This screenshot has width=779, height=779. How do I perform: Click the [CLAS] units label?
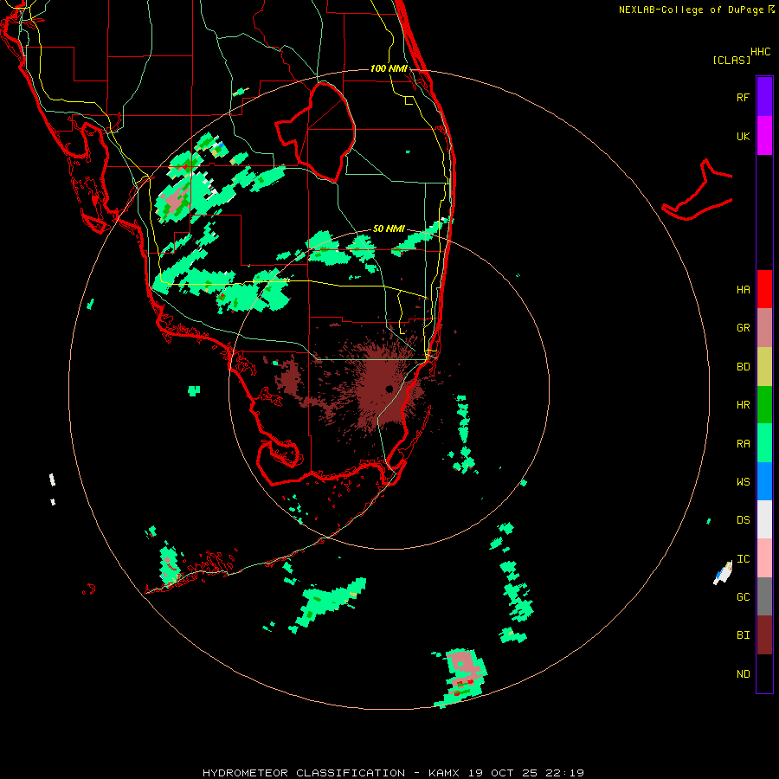(731, 61)
